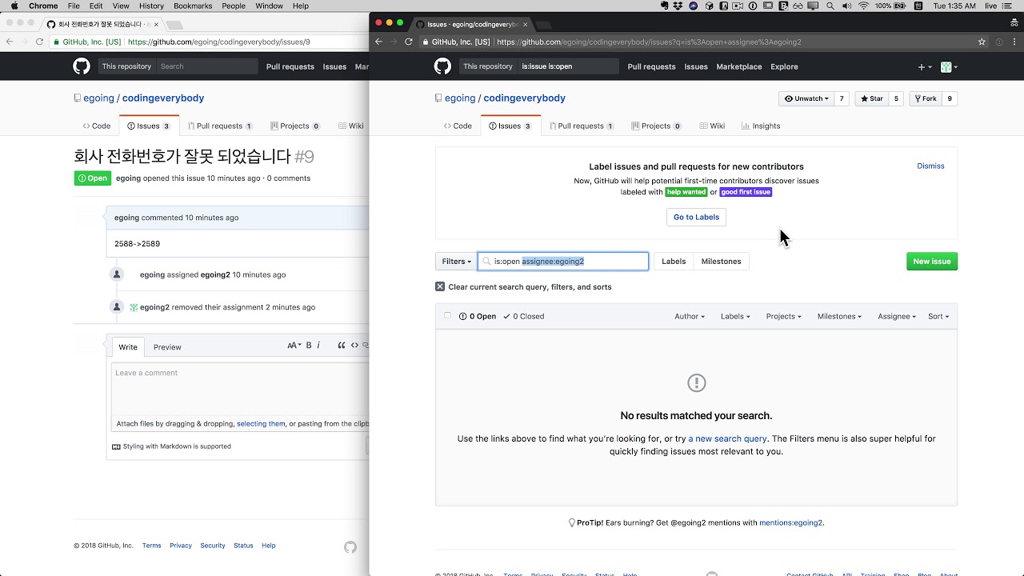The height and width of the screenshot is (576, 1024).
Task: Open the Insights tab
Action: click(761, 126)
